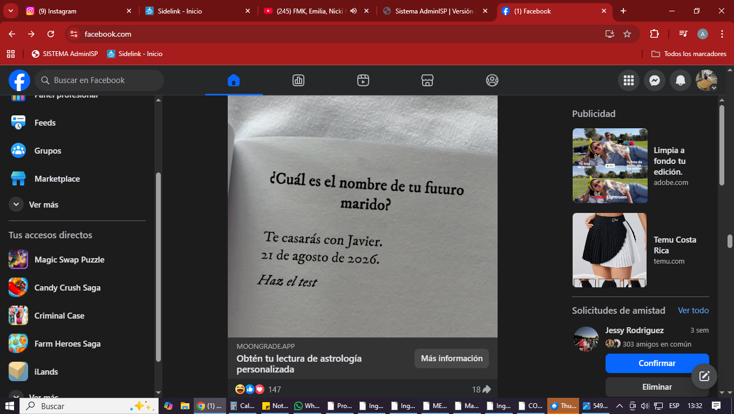The height and width of the screenshot is (414, 734).
Task: Open the tab search dropdown arrow
Action: tap(11, 11)
